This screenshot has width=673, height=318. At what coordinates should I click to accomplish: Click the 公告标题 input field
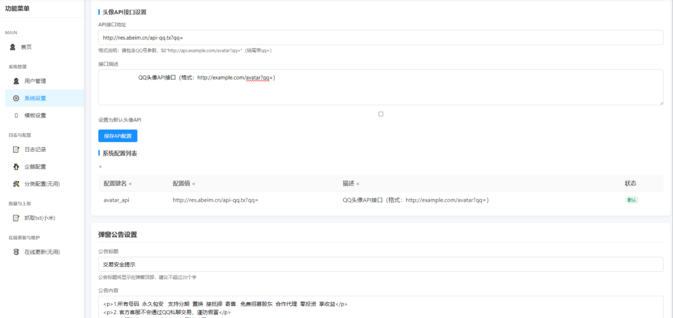(x=381, y=264)
